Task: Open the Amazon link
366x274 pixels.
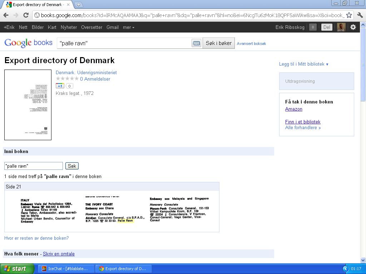Action: 294,109
